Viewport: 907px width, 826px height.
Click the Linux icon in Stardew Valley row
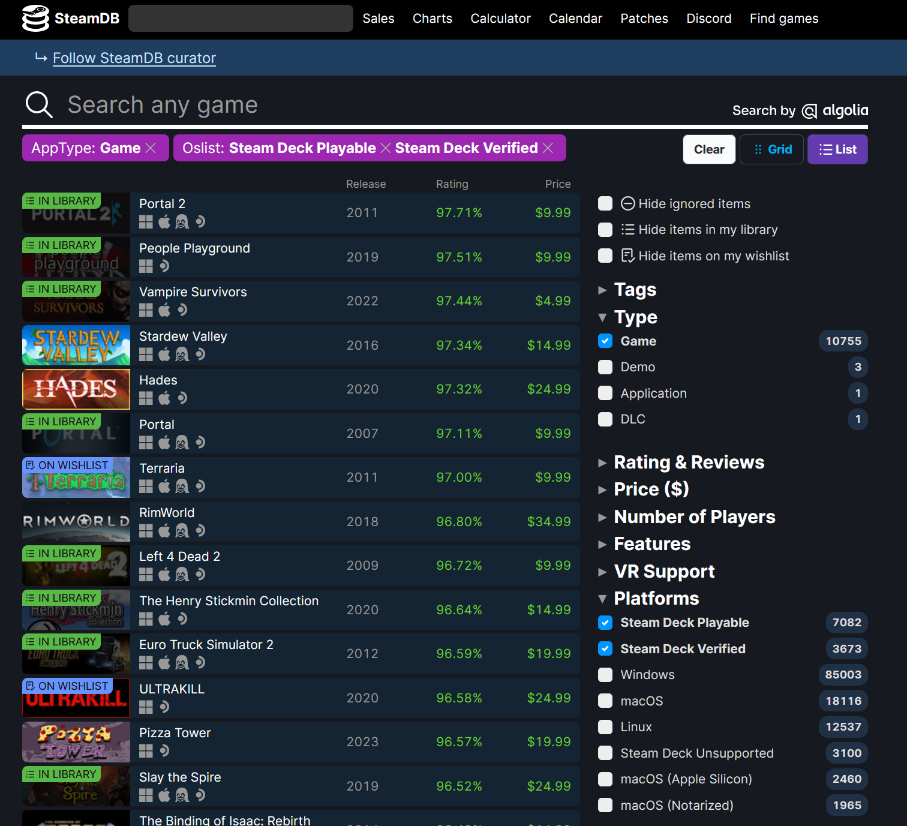(x=182, y=355)
